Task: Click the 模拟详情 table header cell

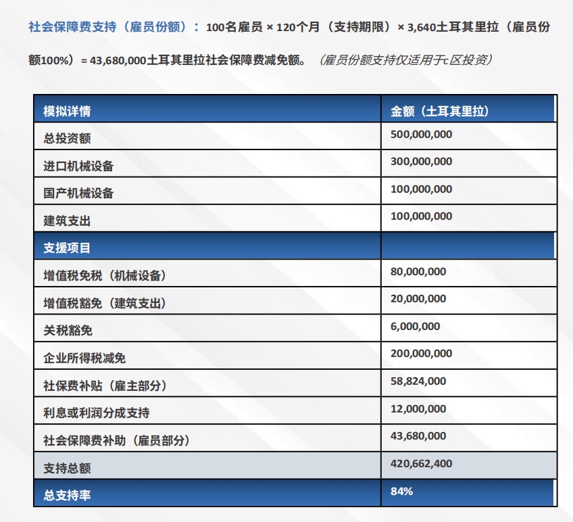Action: click(68, 111)
